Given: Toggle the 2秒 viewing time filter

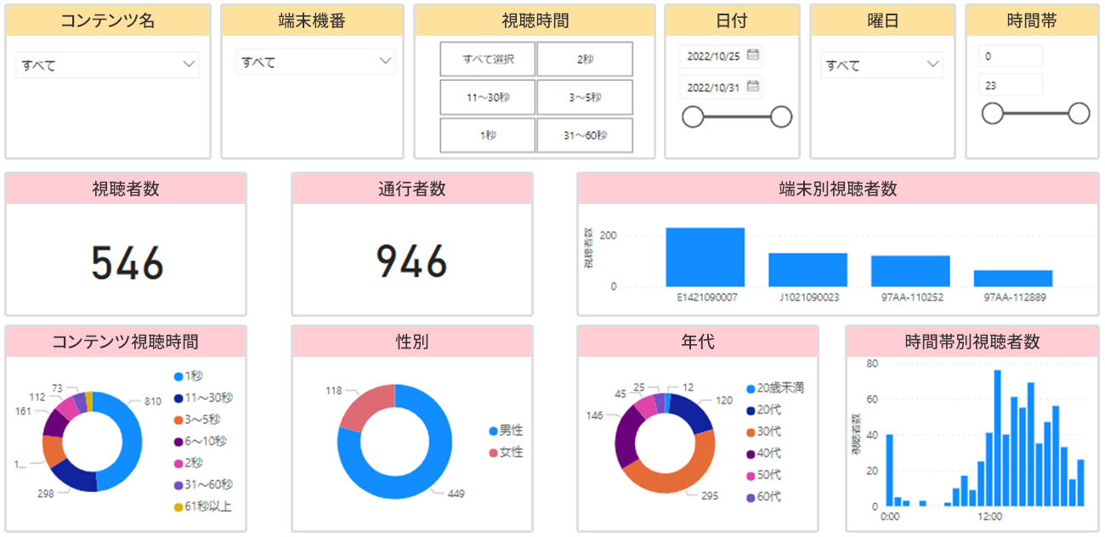Looking at the screenshot, I should point(584,59).
